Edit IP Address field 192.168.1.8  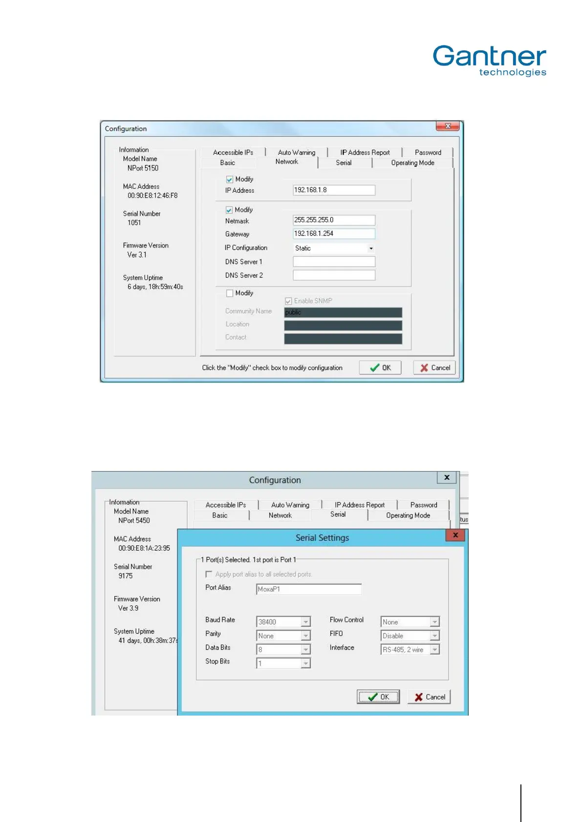click(334, 190)
